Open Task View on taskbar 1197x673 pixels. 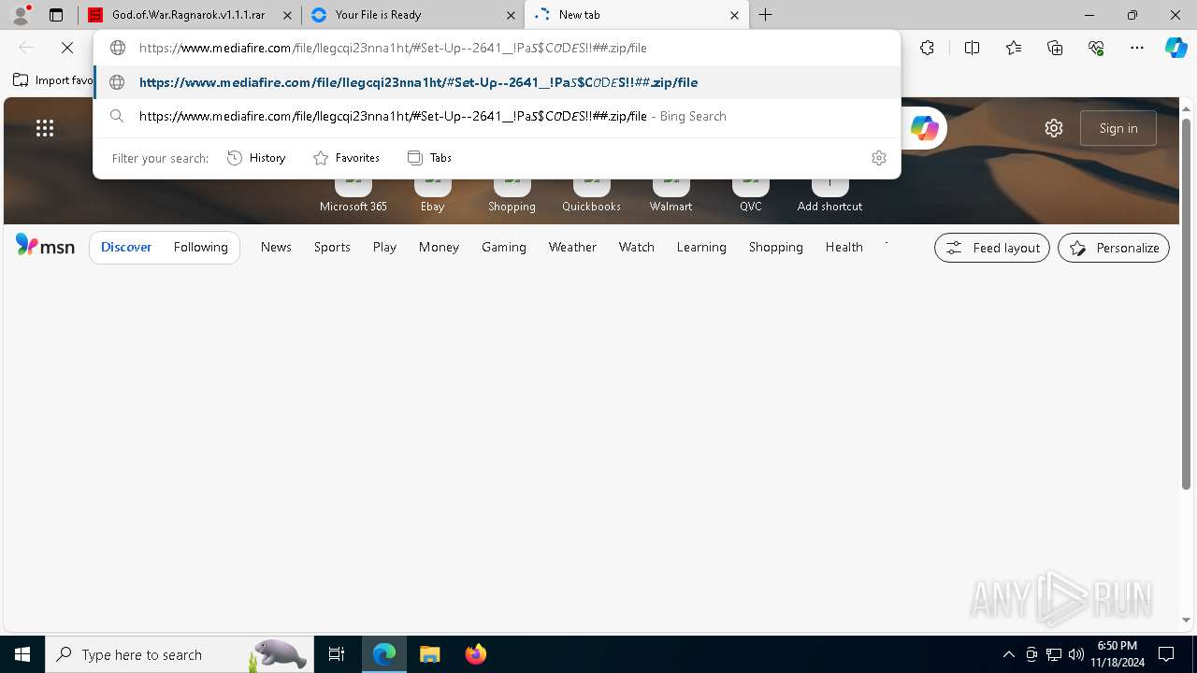(337, 654)
